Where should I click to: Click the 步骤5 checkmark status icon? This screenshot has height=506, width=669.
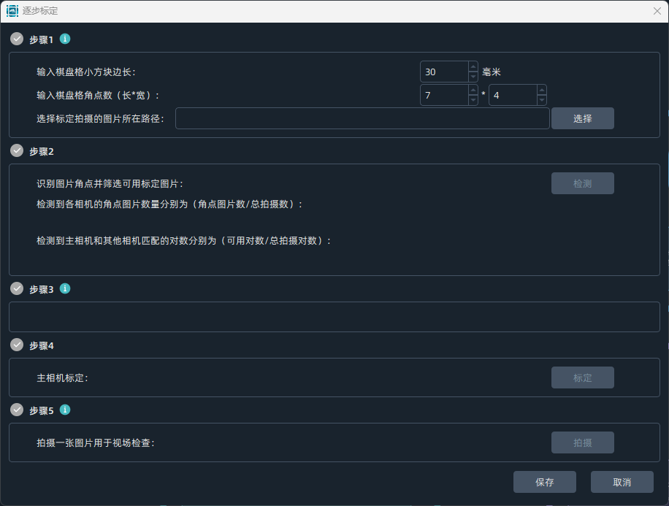tap(17, 410)
